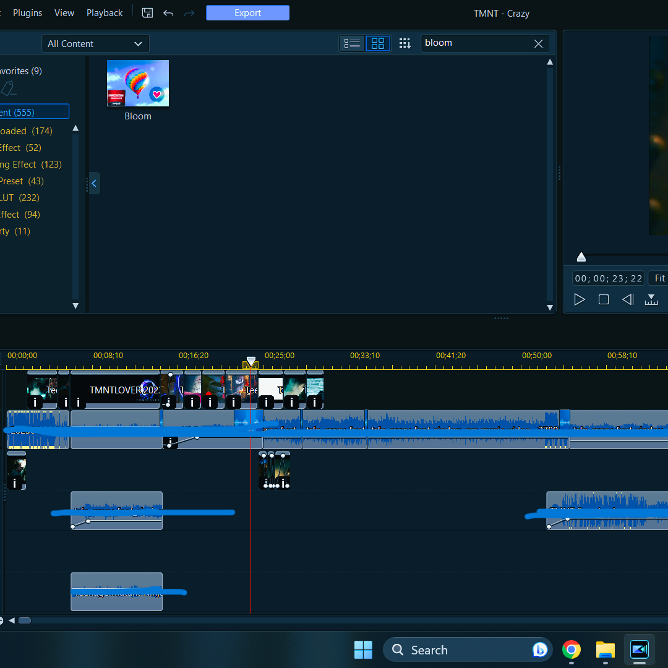
Task: Clear the bloom search text
Action: pos(538,43)
